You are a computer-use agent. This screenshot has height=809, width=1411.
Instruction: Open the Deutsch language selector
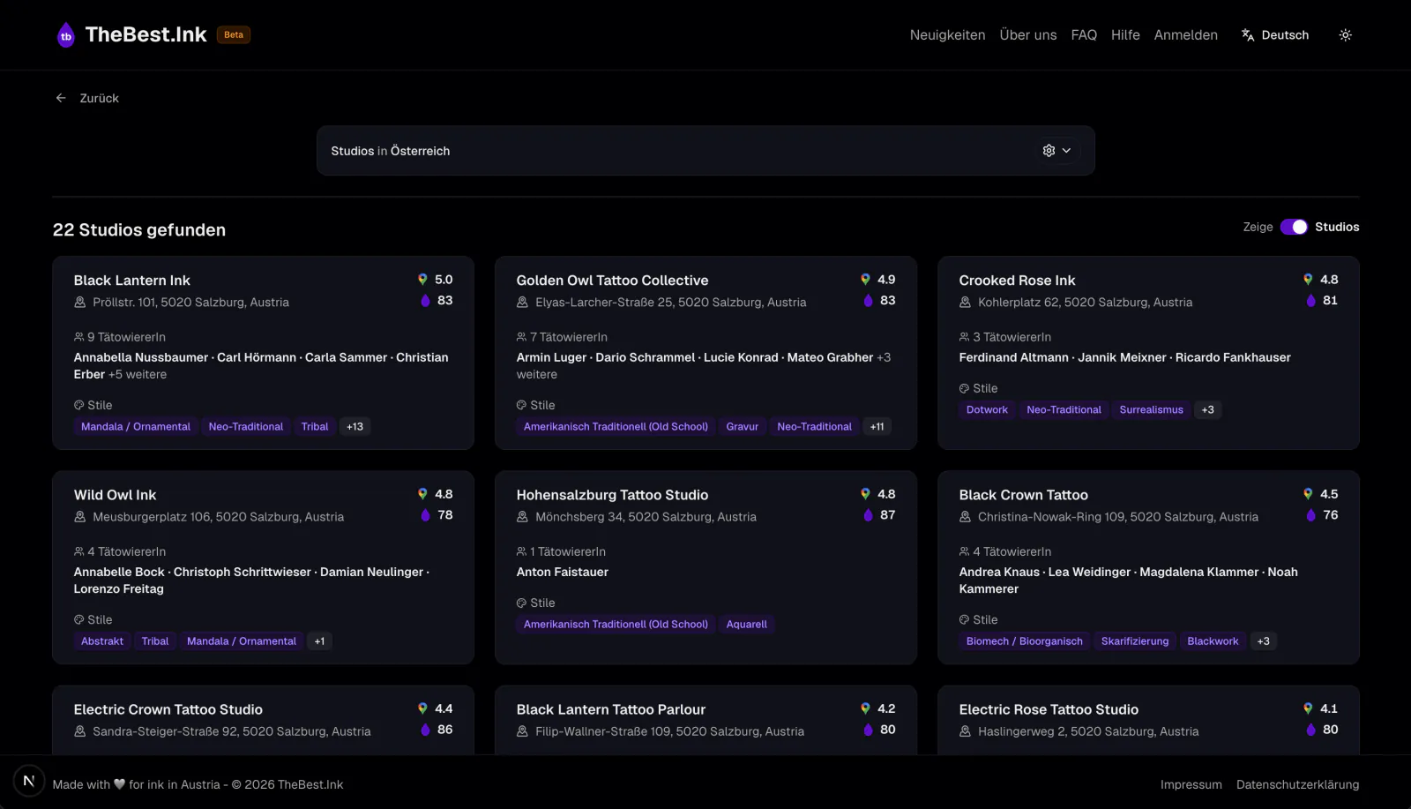pyautogui.click(x=1275, y=35)
